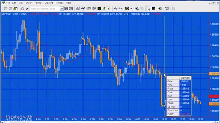The width and height of the screenshot is (220, 123).
Task: Click the zoom in magnifier
Action: (x=137, y=9)
